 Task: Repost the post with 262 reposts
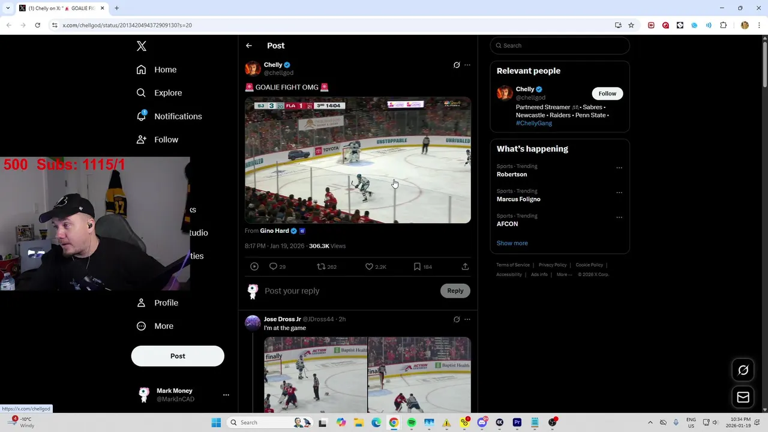pyautogui.click(x=326, y=266)
